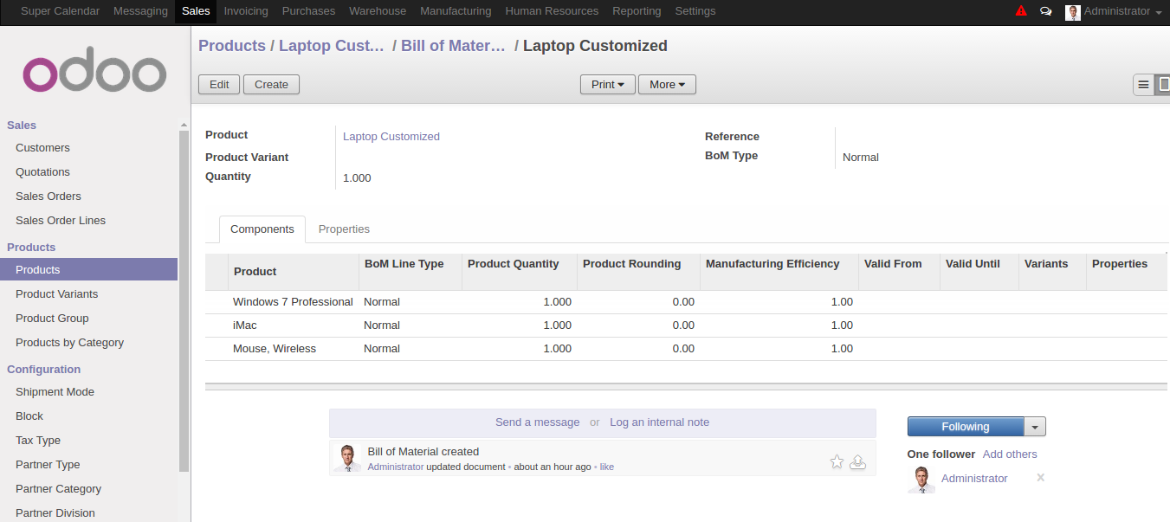Open the conversations chat icon
This screenshot has height=522, width=1170.
(1046, 11)
